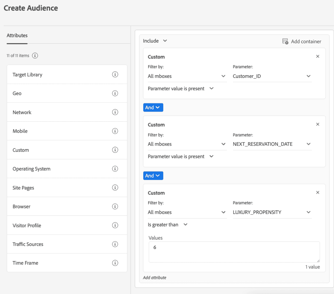Select the Traffic Sources attribute

click(28, 244)
